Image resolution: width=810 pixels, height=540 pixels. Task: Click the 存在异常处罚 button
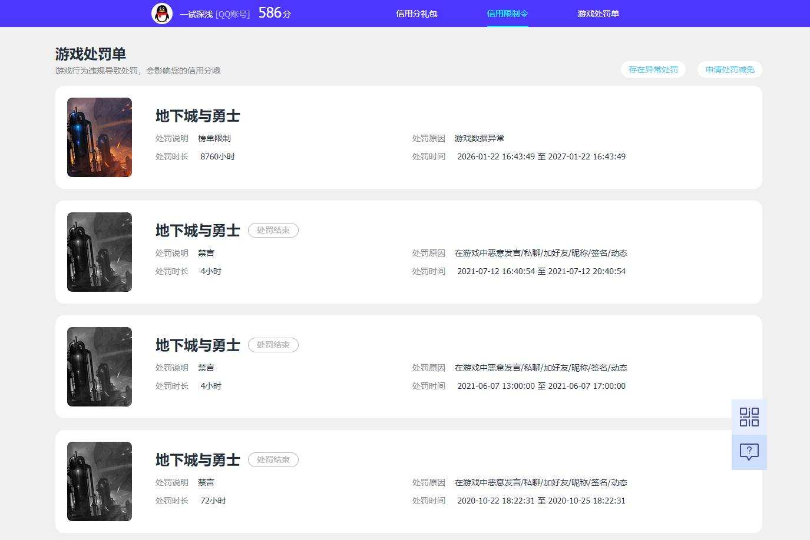pyautogui.click(x=653, y=69)
